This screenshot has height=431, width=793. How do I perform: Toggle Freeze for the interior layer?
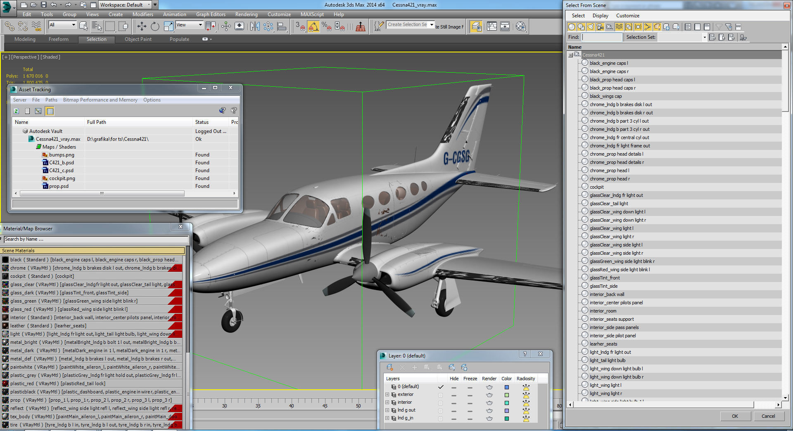click(x=470, y=403)
